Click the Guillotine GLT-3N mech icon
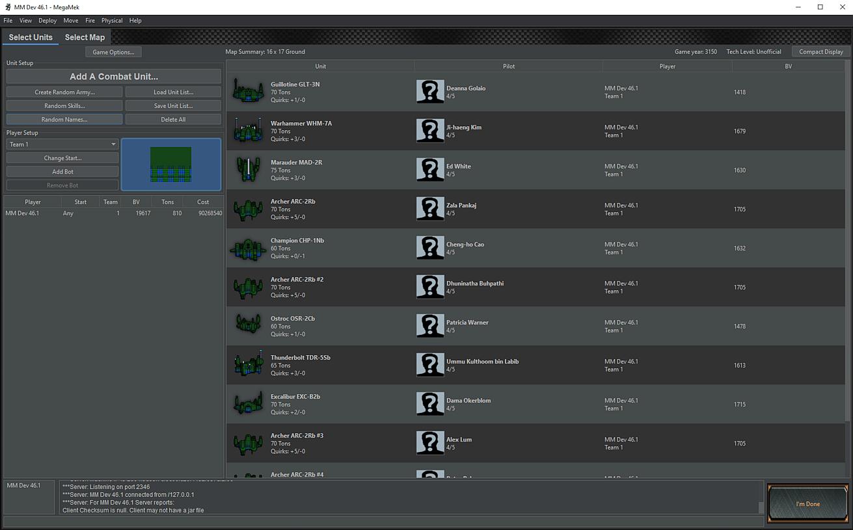This screenshot has height=530, width=853. [x=248, y=92]
